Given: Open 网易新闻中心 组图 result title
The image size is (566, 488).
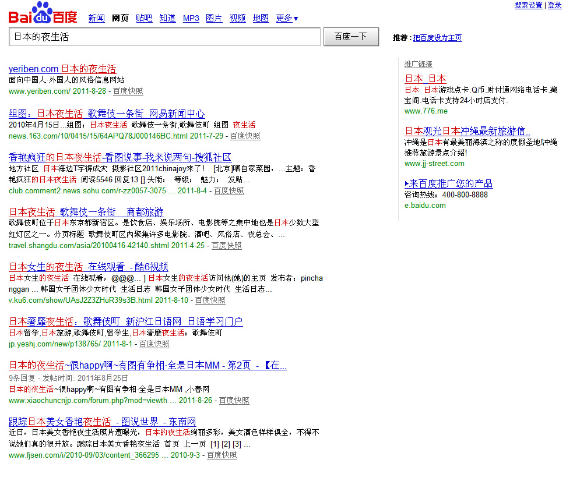Looking at the screenshot, I should click(x=107, y=114).
